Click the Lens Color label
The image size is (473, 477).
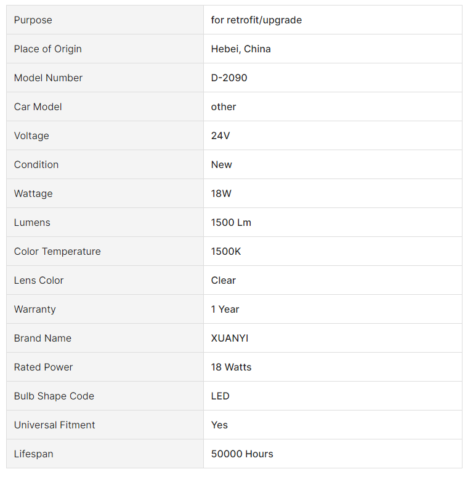coord(39,280)
